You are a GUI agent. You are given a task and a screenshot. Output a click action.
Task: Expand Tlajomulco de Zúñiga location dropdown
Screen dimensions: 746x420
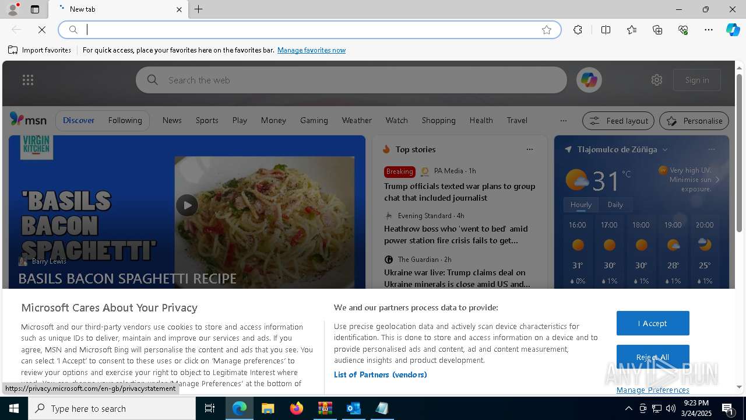click(665, 150)
